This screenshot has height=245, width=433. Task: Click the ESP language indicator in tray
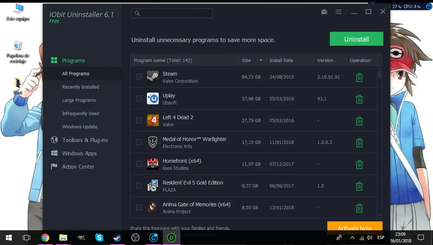click(381, 238)
